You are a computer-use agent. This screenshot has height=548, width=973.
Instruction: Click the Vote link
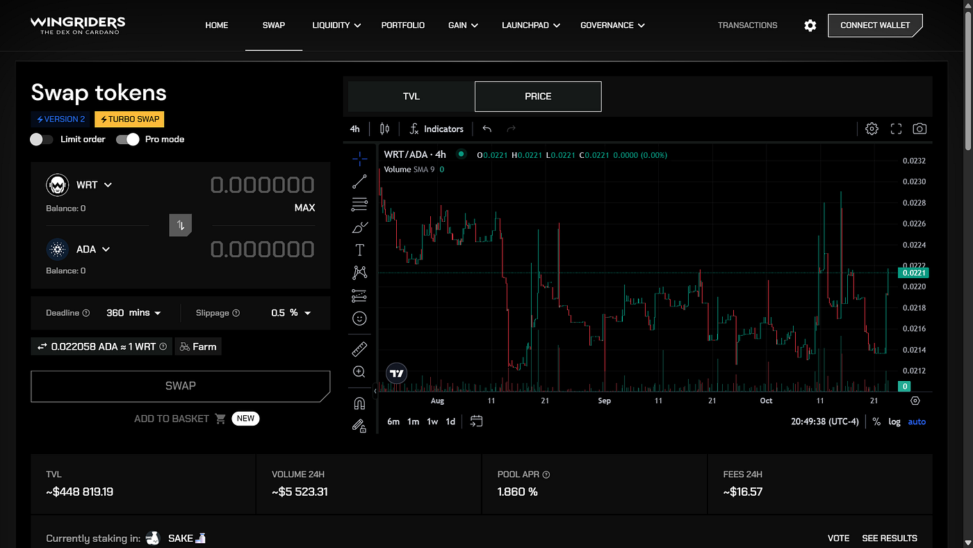pyautogui.click(x=839, y=538)
